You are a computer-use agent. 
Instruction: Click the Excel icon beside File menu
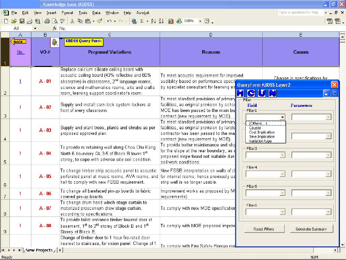pos(6,13)
